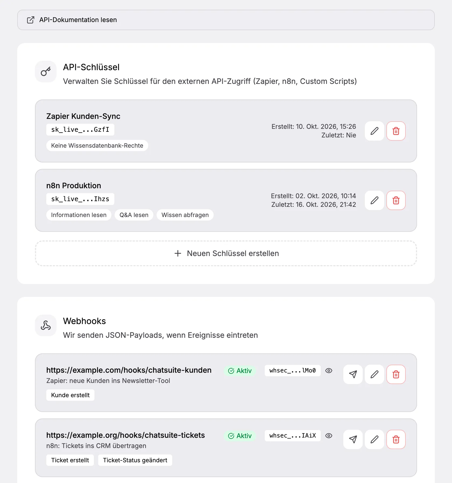452x483 pixels.
Task: Click 'n8n: Tickets ins CRM übertragen' description
Action: (x=96, y=446)
